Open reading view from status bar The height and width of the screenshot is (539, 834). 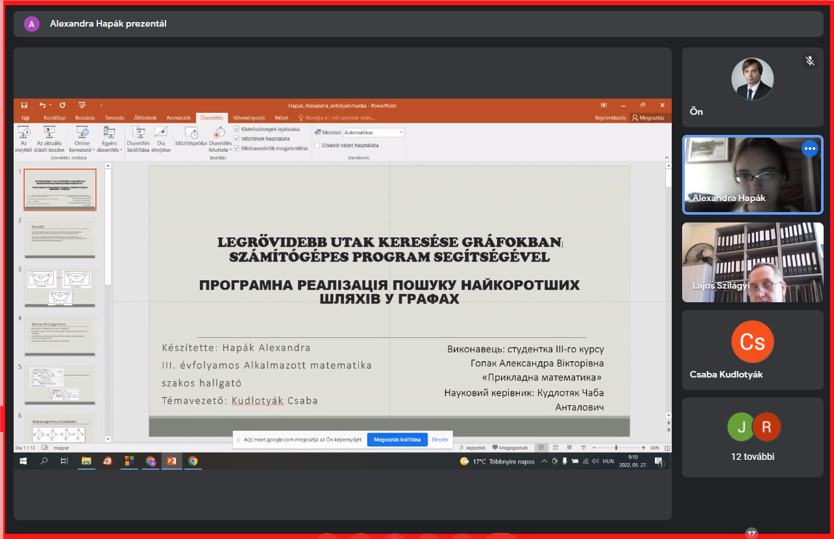click(569, 448)
